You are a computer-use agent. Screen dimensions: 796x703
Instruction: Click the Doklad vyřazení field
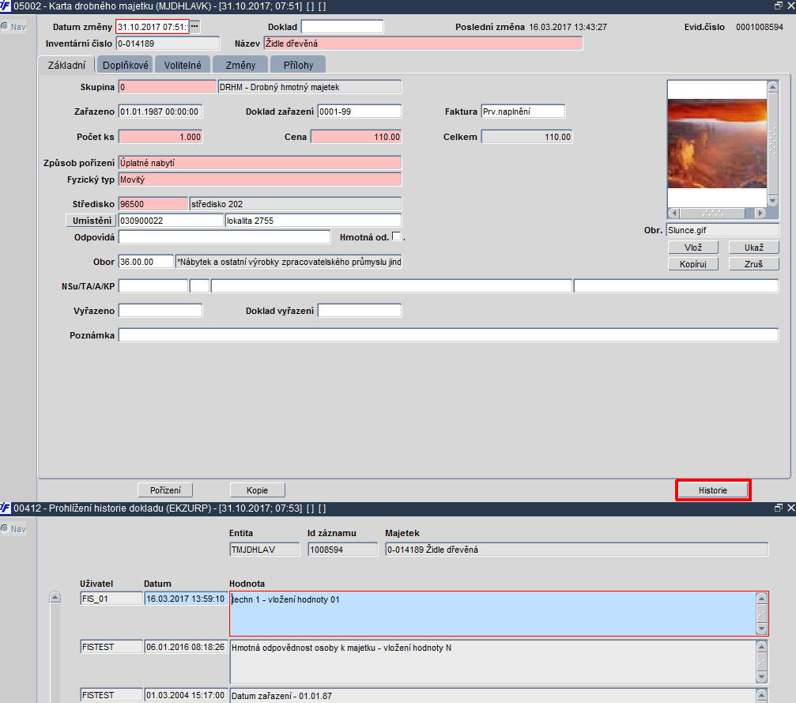pyautogui.click(x=360, y=310)
